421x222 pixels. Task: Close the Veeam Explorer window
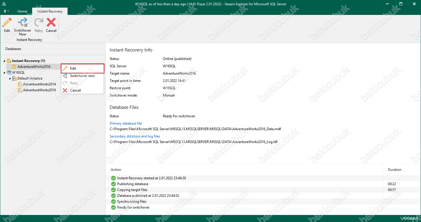click(x=414, y=4)
